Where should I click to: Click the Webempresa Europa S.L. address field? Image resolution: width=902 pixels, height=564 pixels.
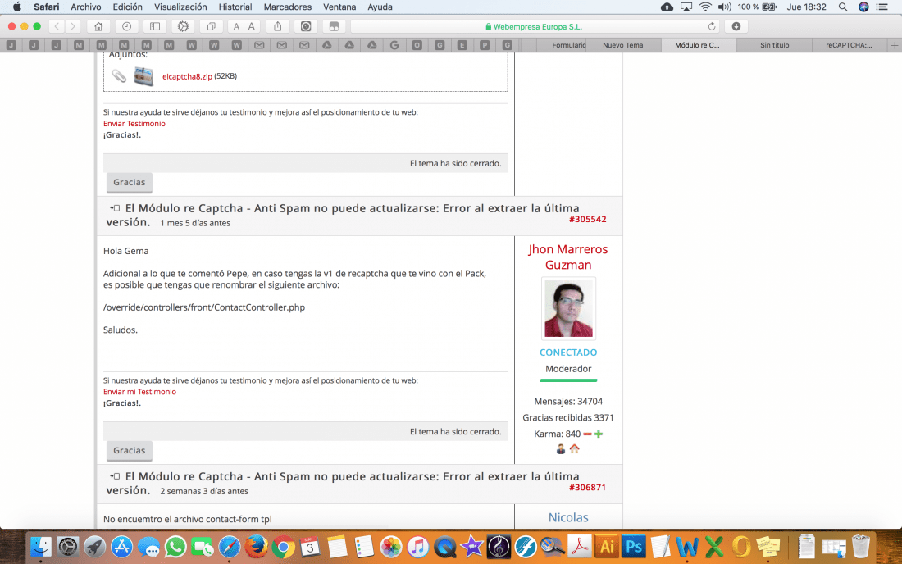coord(535,26)
